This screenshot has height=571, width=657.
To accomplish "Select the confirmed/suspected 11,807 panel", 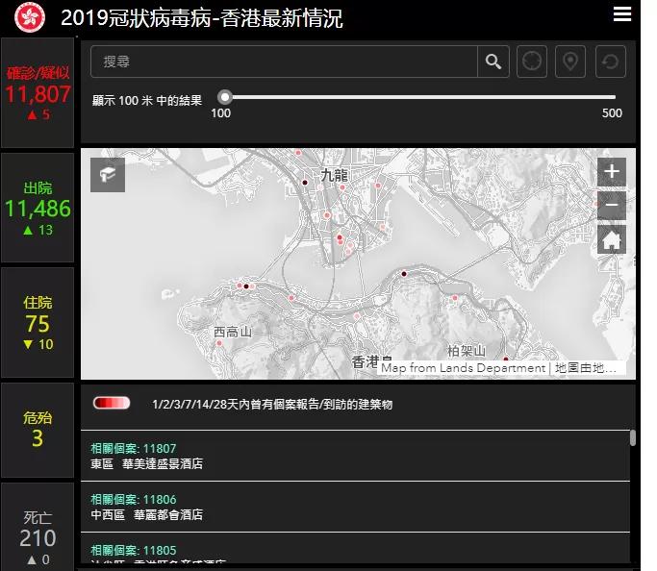I will [38, 92].
